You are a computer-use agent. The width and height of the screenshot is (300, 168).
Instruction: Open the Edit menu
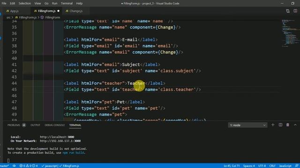point(13,3)
